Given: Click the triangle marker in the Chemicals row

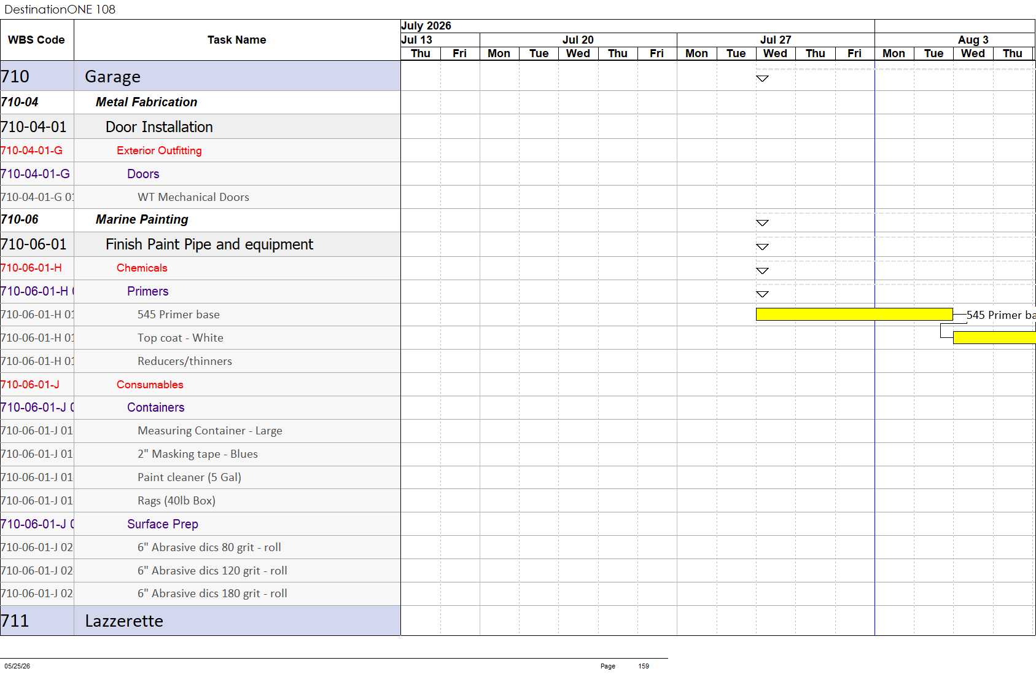Looking at the screenshot, I should [x=762, y=271].
